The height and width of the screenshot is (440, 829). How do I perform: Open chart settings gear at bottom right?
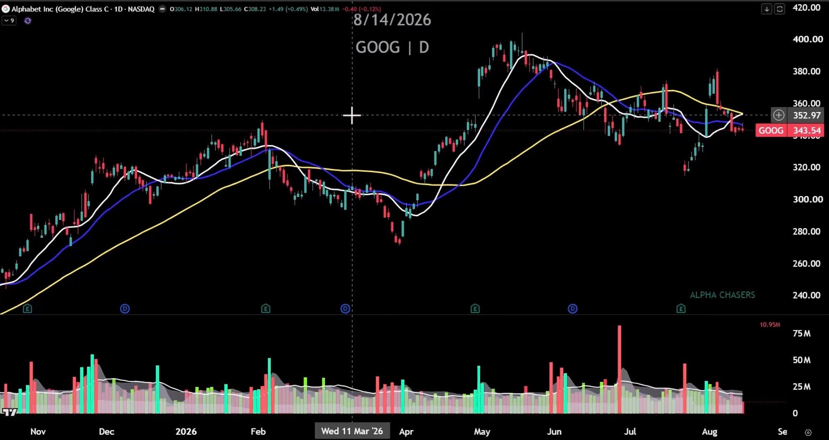[808, 432]
